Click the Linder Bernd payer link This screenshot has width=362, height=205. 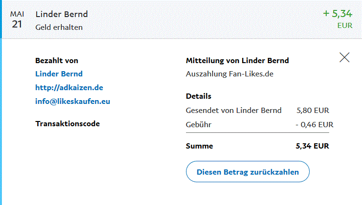point(59,74)
